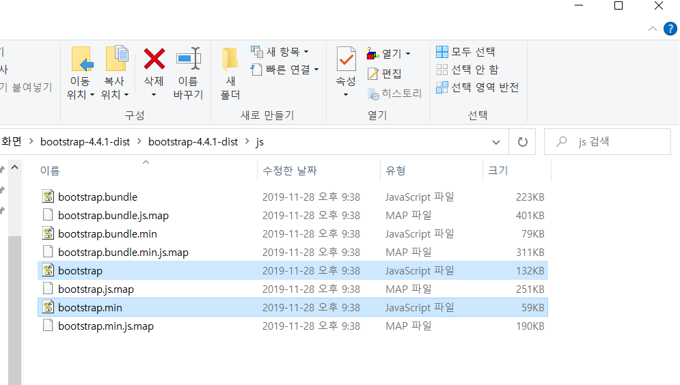Click the 223KB size cell
680x385 pixels.
pyautogui.click(x=530, y=197)
